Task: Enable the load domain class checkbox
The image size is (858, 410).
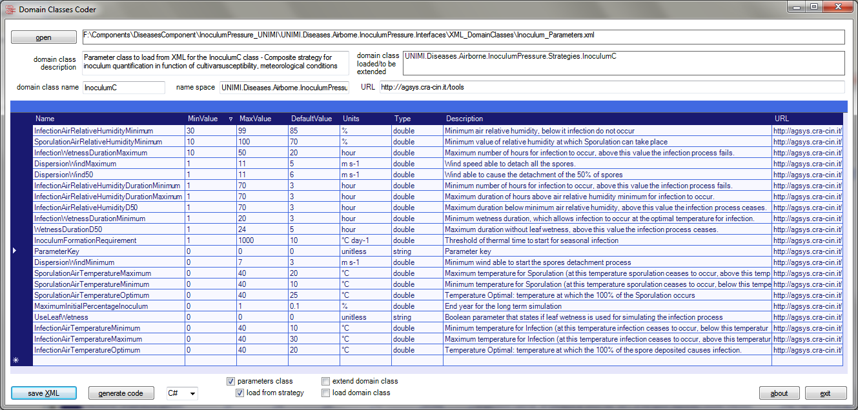Action: [x=326, y=393]
